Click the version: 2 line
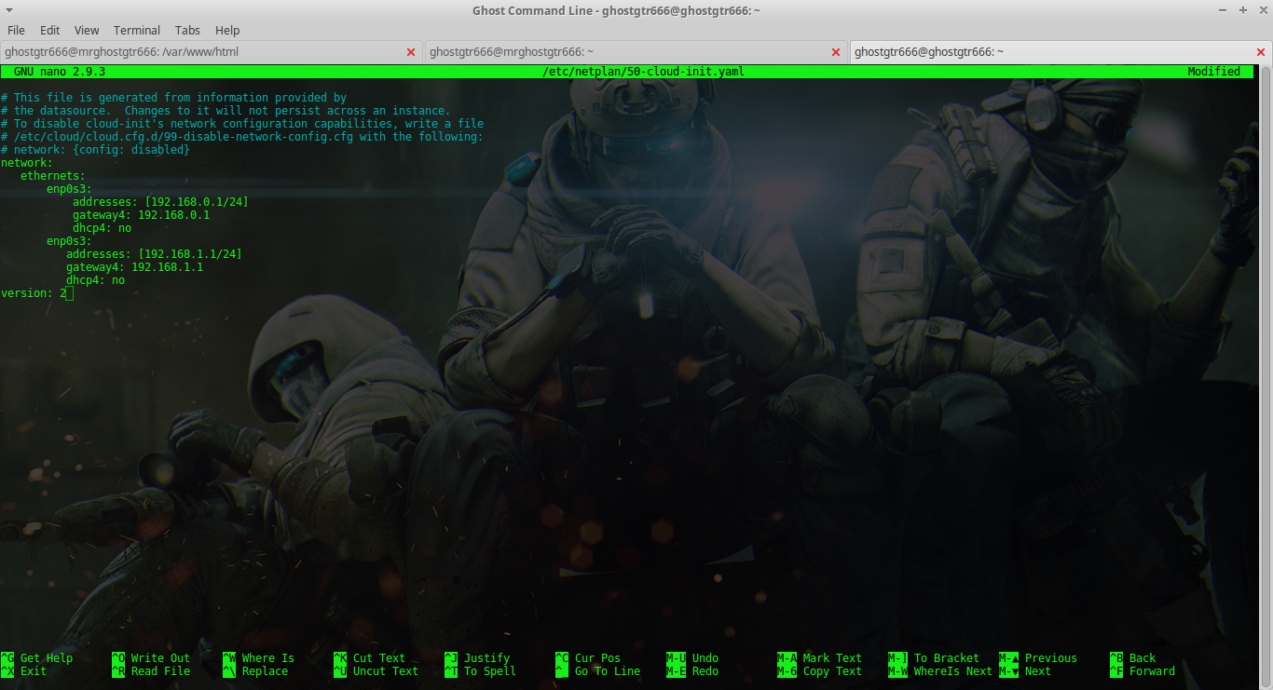 (34, 292)
